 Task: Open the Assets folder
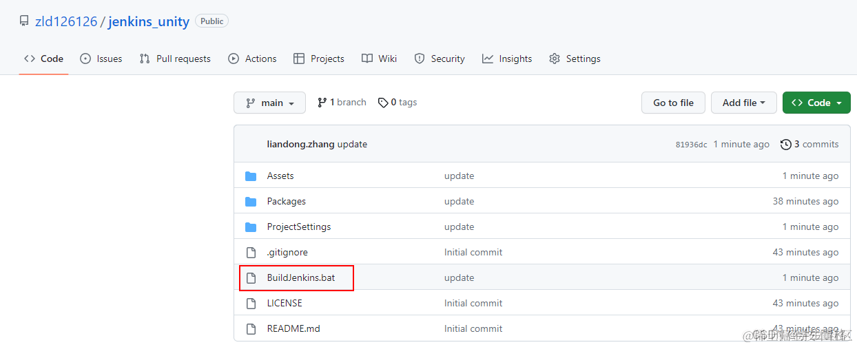click(280, 176)
